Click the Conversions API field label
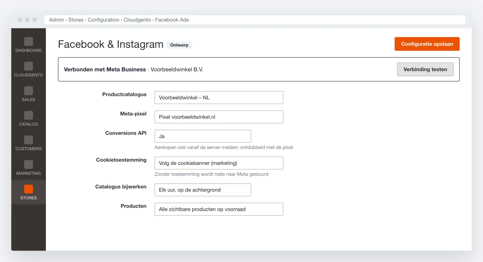 tap(126, 133)
